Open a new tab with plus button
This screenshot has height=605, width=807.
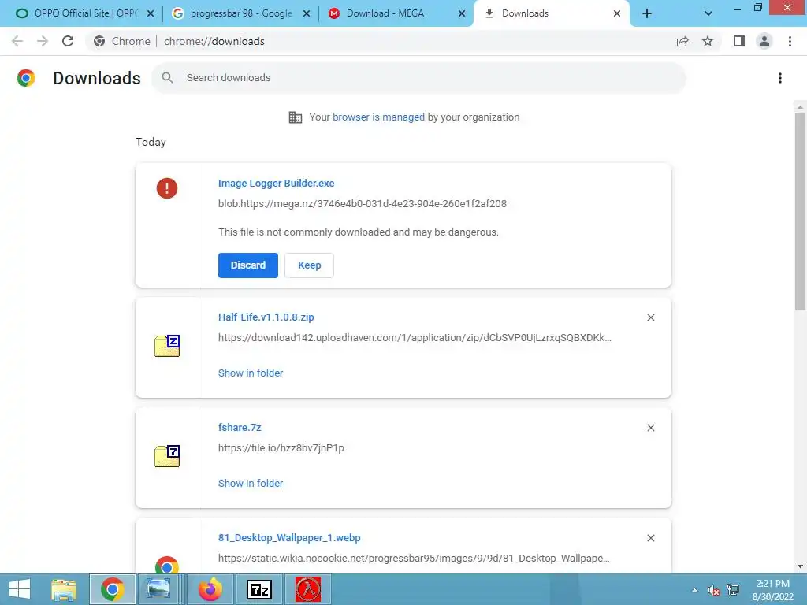point(647,13)
